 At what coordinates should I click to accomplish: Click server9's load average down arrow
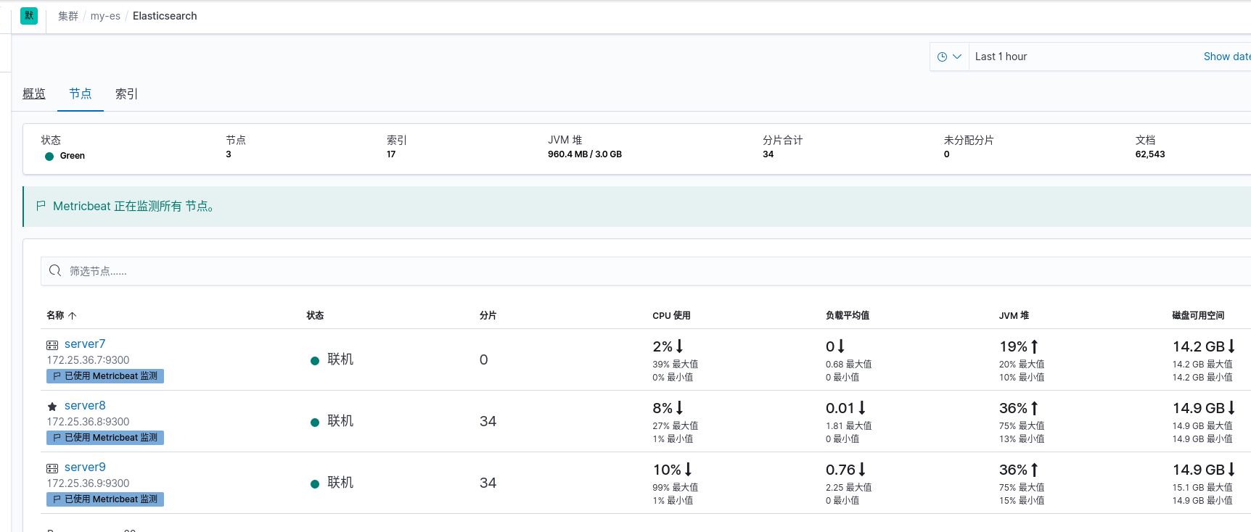coord(861,470)
